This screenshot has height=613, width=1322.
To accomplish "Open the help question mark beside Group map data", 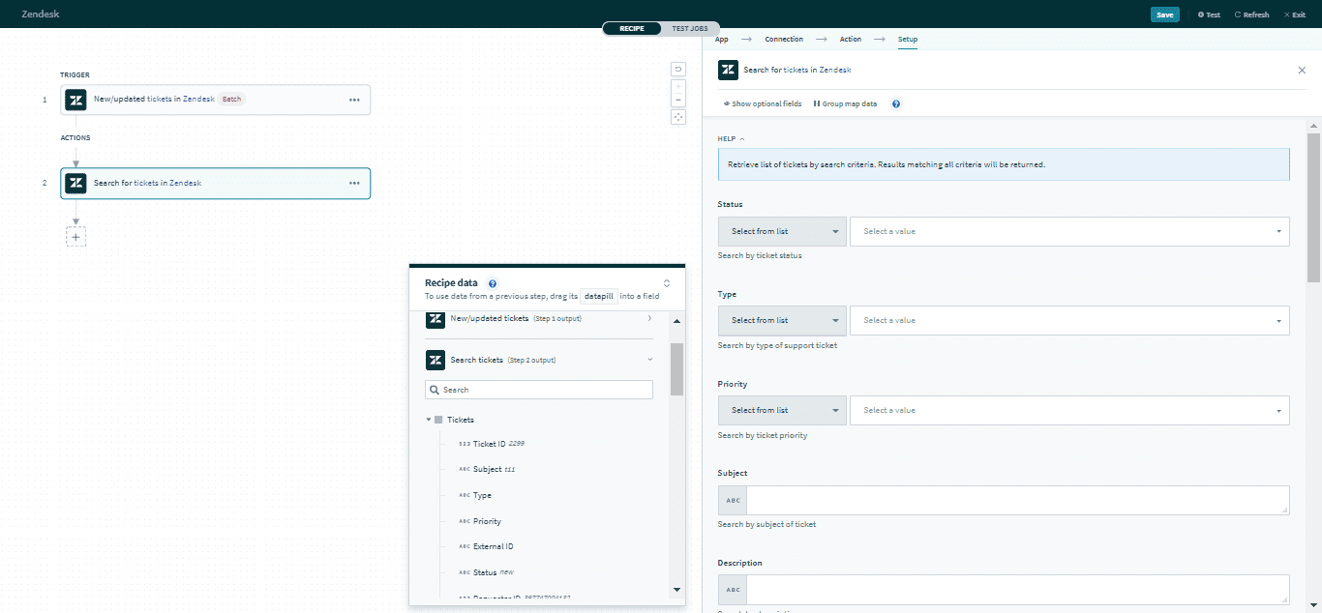I will coord(896,103).
